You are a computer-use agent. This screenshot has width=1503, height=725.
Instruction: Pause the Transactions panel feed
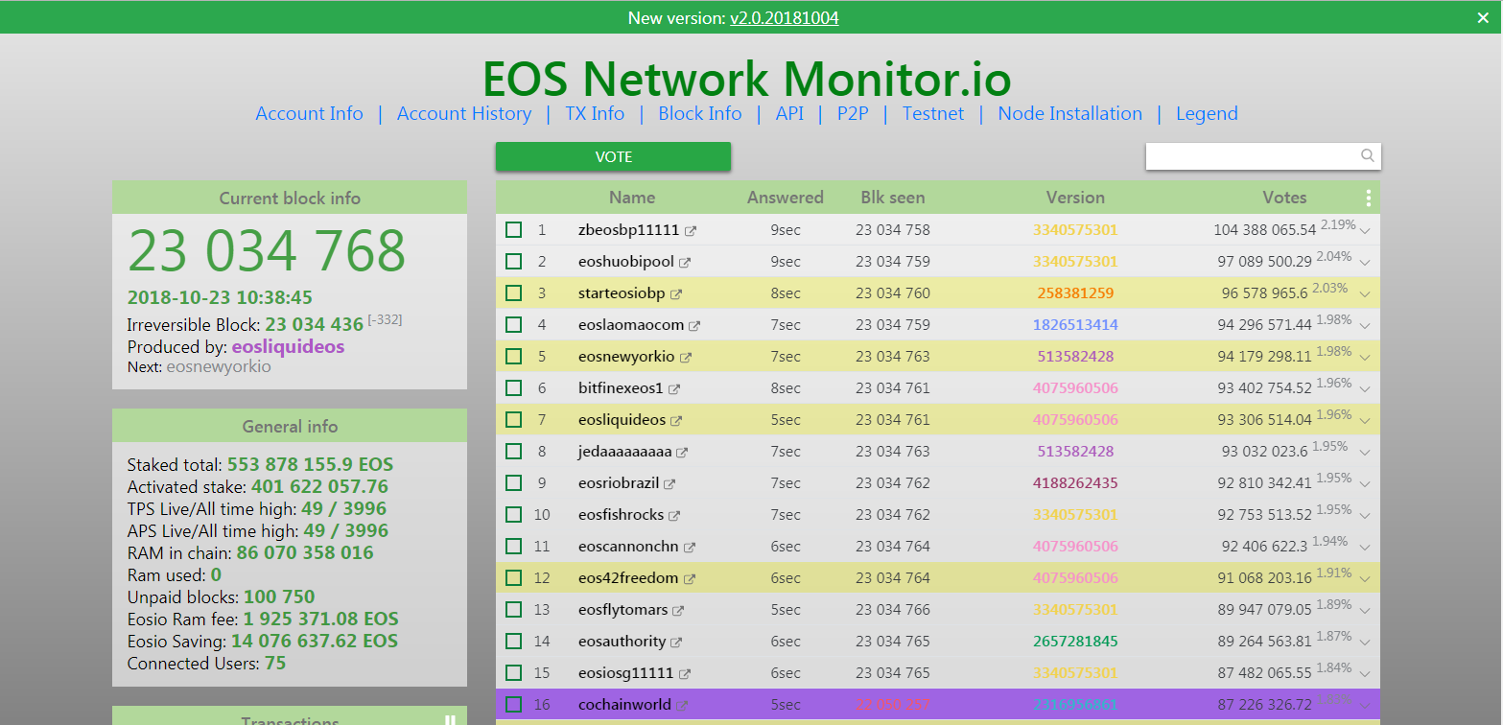tap(450, 720)
